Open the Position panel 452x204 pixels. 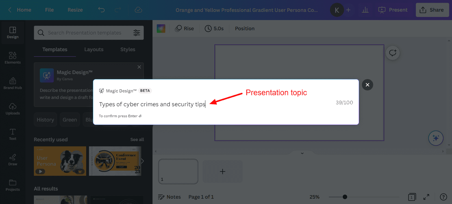pos(245,29)
